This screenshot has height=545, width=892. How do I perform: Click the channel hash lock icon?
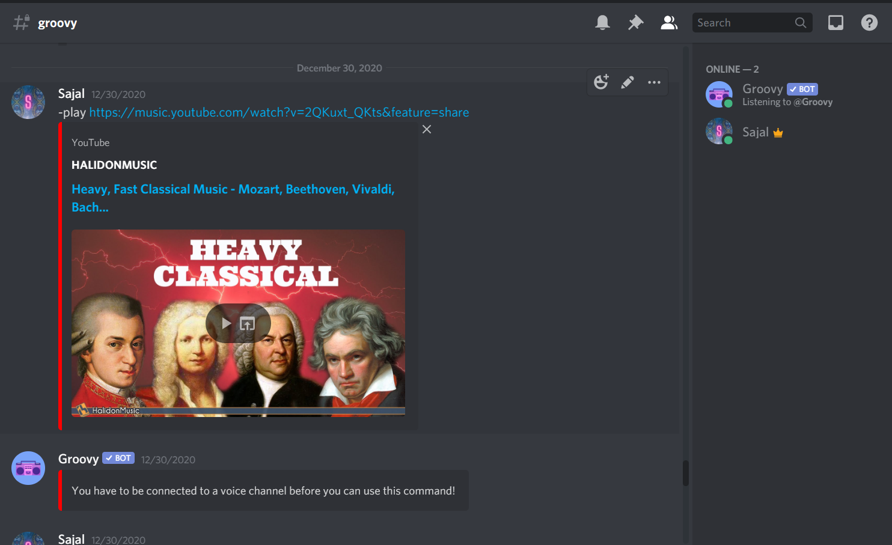click(x=21, y=23)
